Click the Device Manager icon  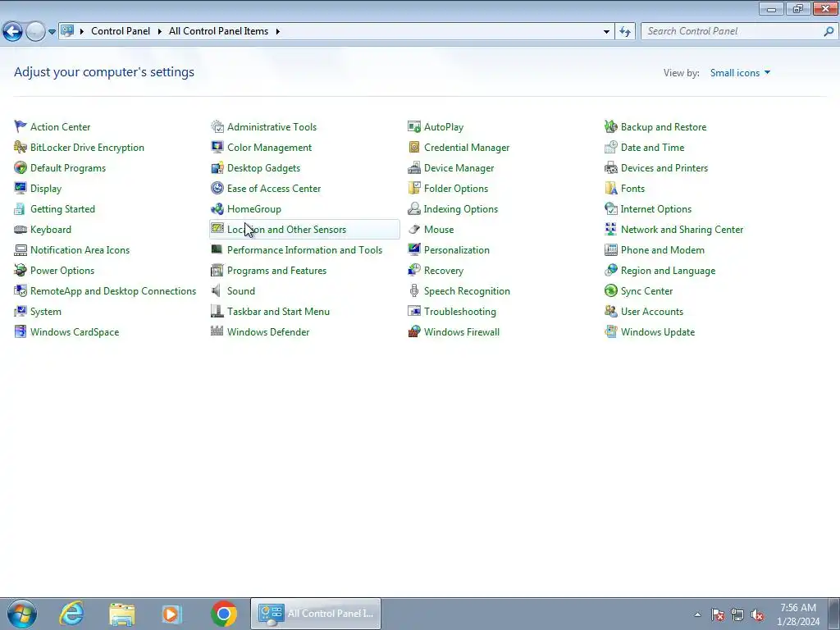click(414, 167)
